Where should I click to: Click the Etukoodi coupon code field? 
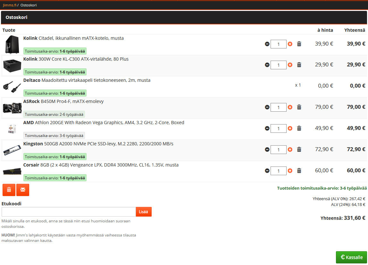click(x=69, y=212)
